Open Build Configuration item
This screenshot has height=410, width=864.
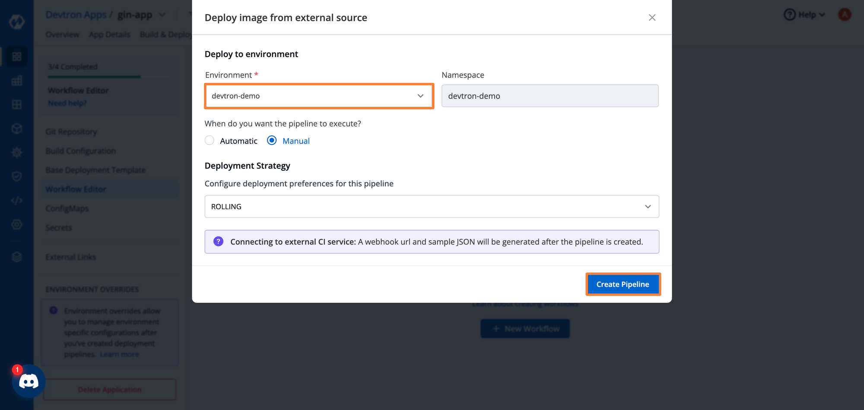(81, 151)
